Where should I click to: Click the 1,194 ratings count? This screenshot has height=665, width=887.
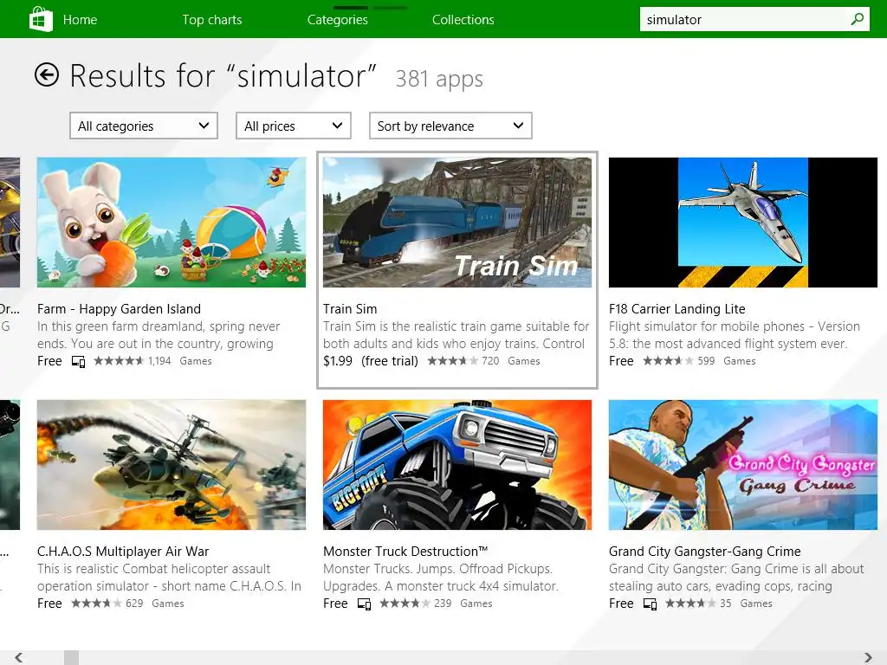point(159,361)
